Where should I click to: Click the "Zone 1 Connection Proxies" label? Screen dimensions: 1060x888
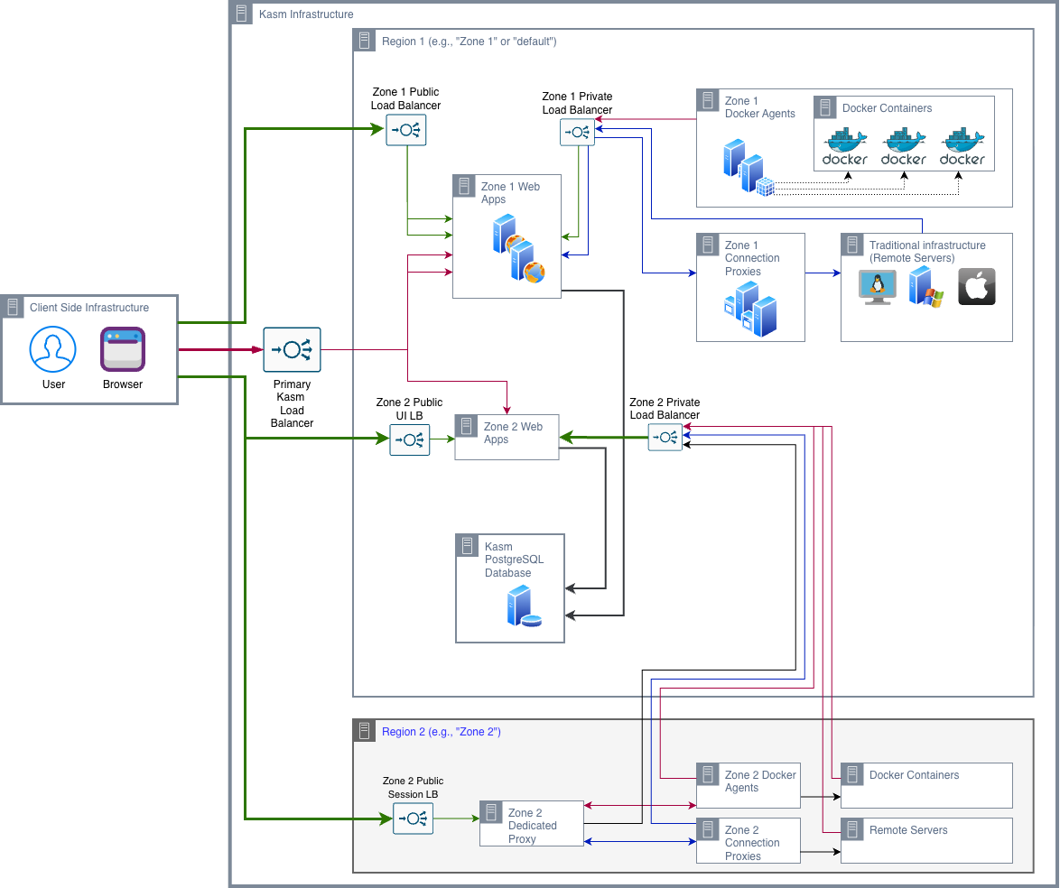[x=752, y=258]
